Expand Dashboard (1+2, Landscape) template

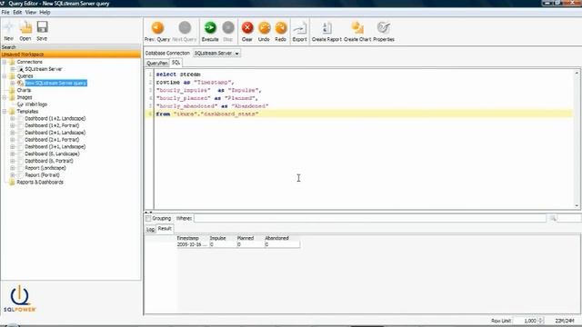(x=12, y=119)
